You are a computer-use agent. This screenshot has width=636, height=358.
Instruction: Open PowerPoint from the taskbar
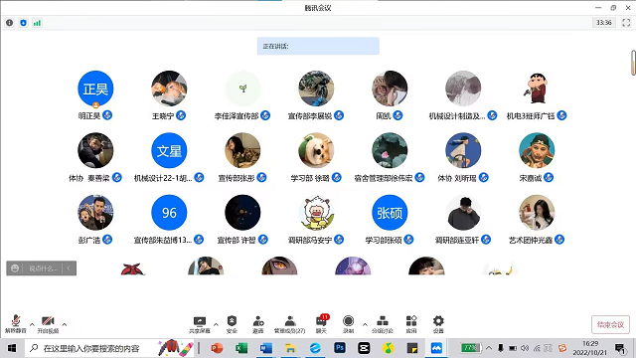pos(217,348)
